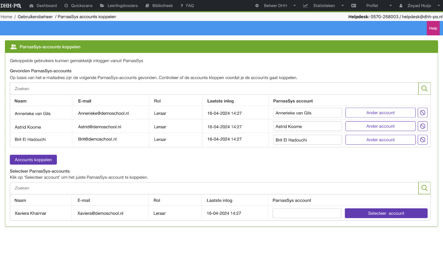This screenshot has height=265, width=443.
Task: Click block icon for Brit El Hadouchi
Action: point(423,140)
